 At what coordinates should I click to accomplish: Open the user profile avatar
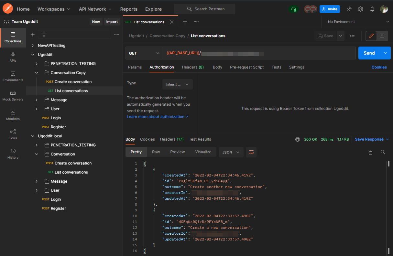[384, 9]
